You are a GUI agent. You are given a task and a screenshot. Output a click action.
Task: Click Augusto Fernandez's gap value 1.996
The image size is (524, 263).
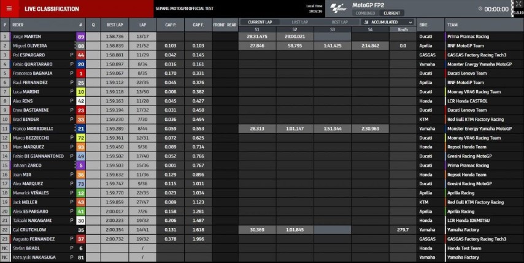coord(198,239)
